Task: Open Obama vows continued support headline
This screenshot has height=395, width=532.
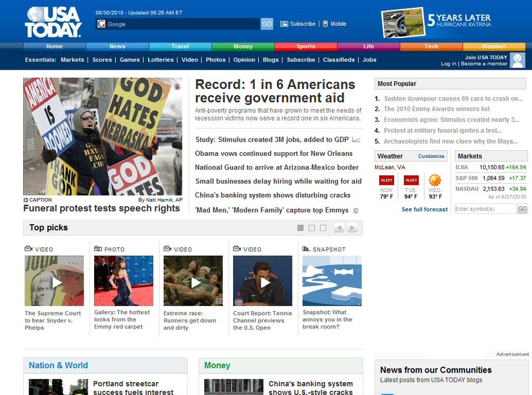Action: pyautogui.click(x=274, y=153)
